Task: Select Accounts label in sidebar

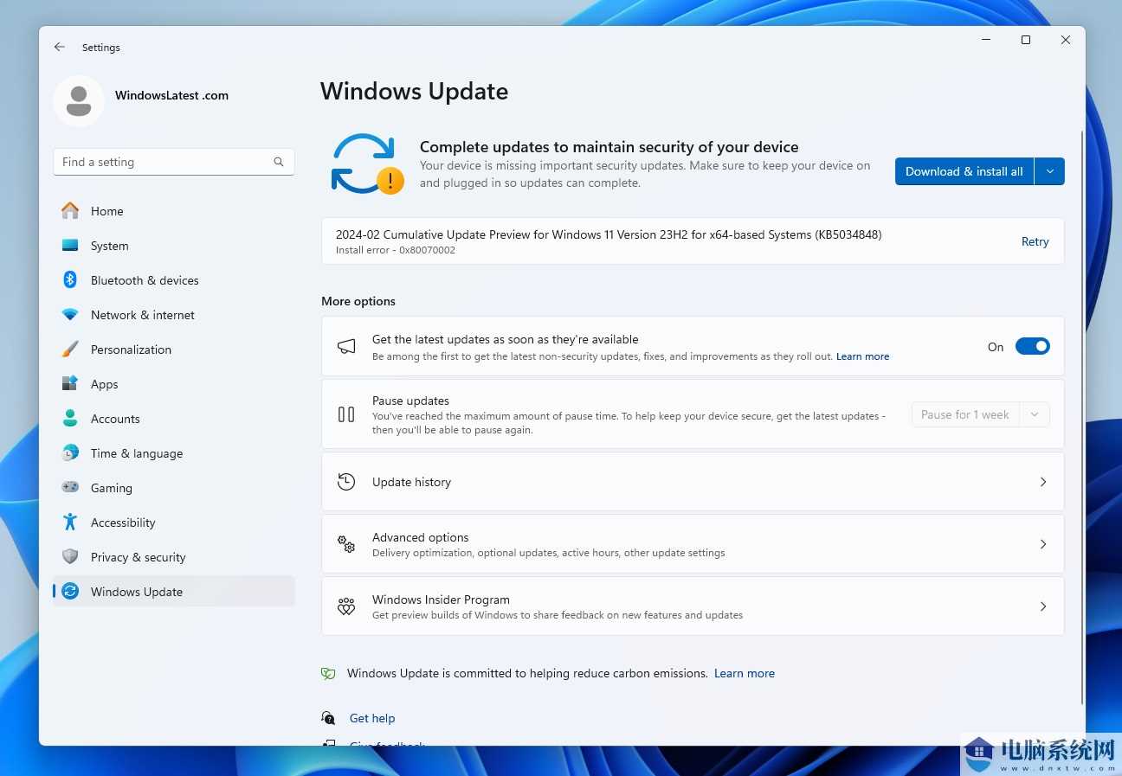Action: click(115, 419)
